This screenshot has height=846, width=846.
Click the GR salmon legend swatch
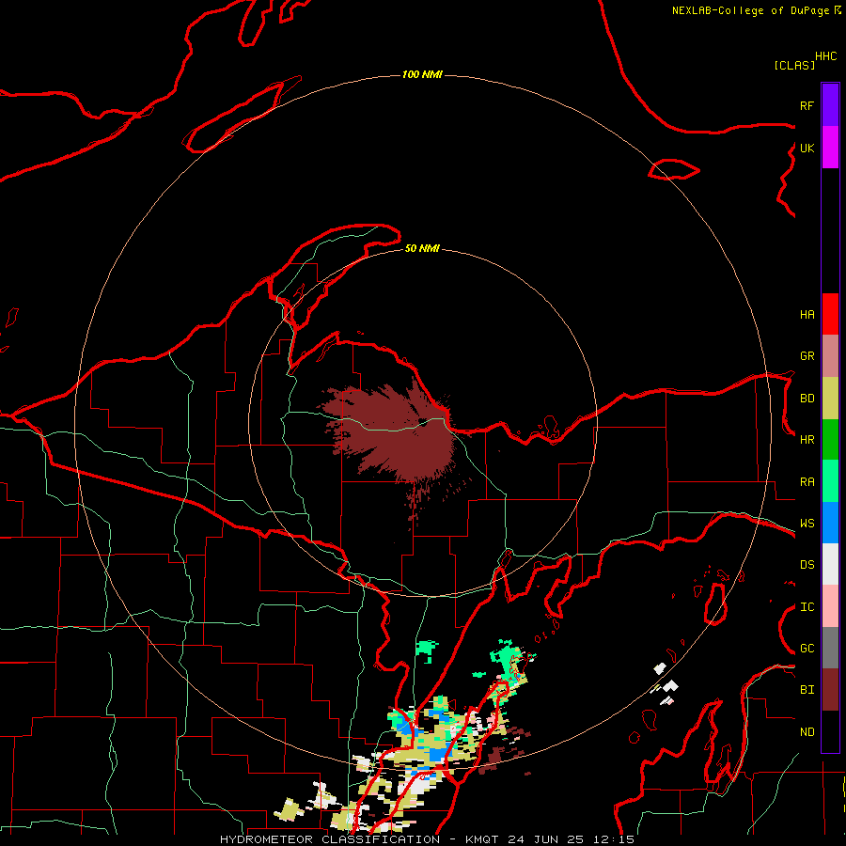pos(830,356)
